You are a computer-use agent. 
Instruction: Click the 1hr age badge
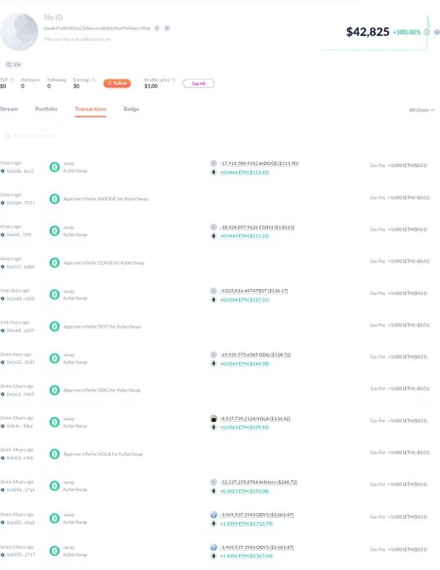click(13, 65)
